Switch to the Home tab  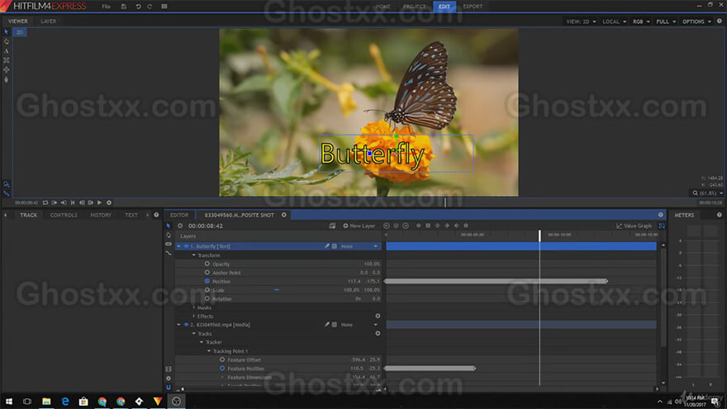pos(383,7)
